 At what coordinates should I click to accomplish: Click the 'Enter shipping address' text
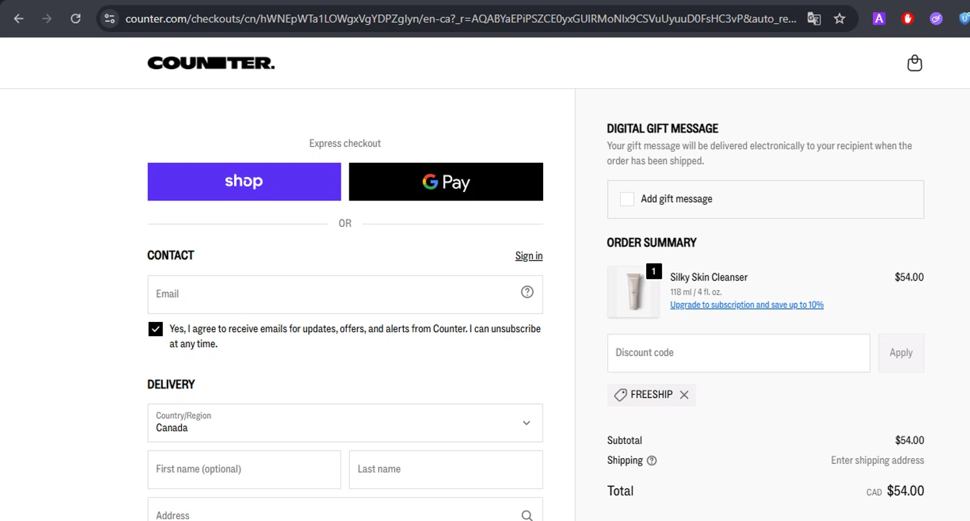(x=878, y=461)
